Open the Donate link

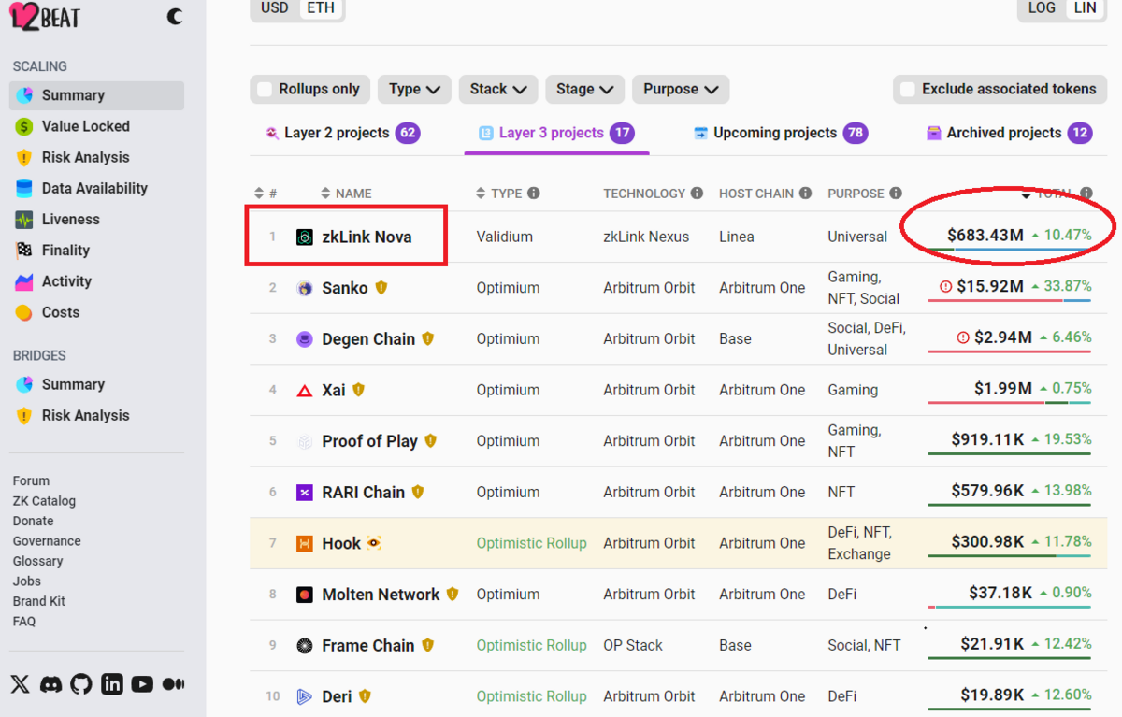(x=33, y=521)
